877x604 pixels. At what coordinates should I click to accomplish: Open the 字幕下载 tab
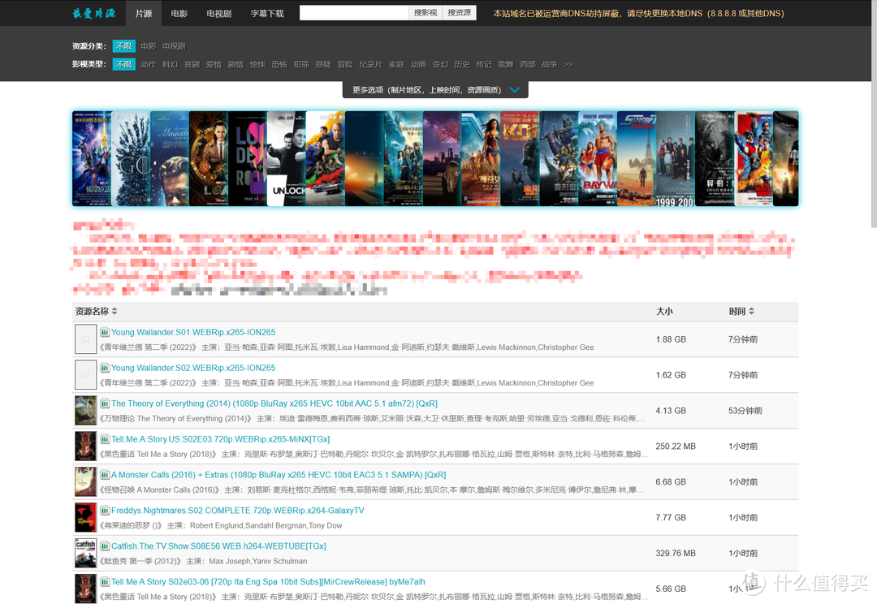point(267,13)
